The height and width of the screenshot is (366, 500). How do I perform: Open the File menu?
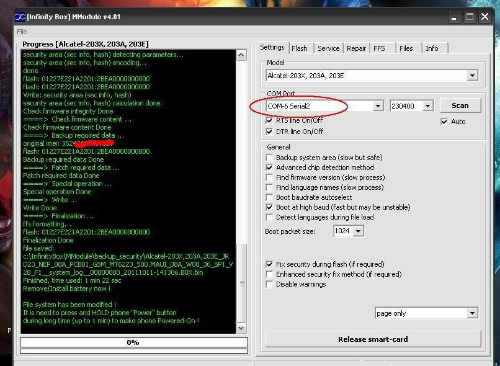pos(22,32)
